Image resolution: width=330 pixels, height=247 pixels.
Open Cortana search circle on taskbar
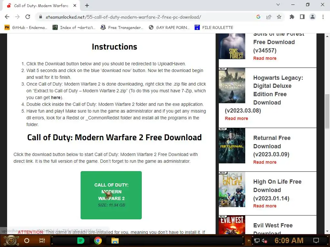[27, 241]
